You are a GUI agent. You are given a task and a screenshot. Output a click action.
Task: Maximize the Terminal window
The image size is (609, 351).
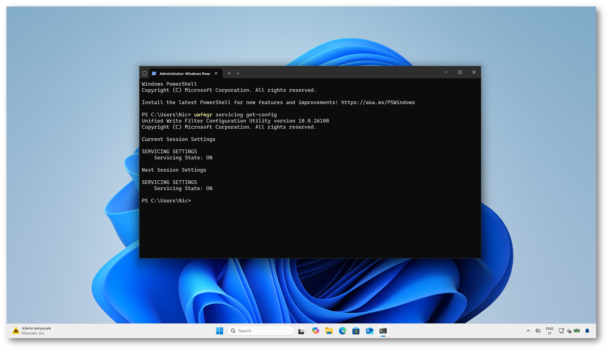tap(460, 72)
